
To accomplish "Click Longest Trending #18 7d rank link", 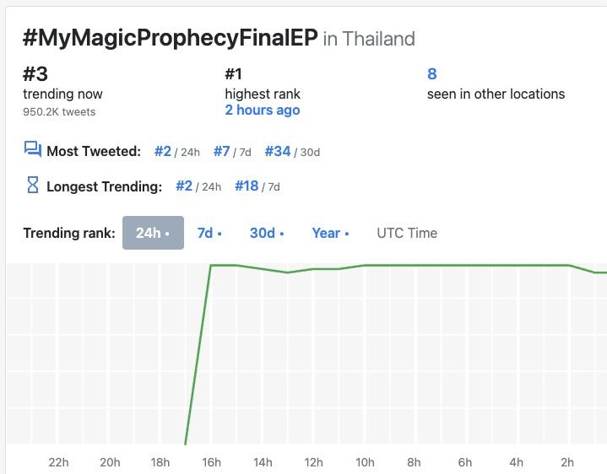I will point(247,186).
